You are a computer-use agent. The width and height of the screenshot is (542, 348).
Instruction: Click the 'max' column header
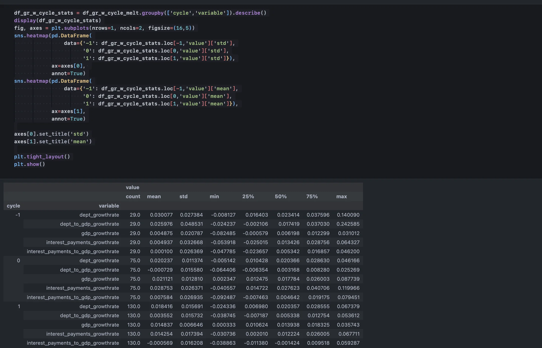pos(341,196)
